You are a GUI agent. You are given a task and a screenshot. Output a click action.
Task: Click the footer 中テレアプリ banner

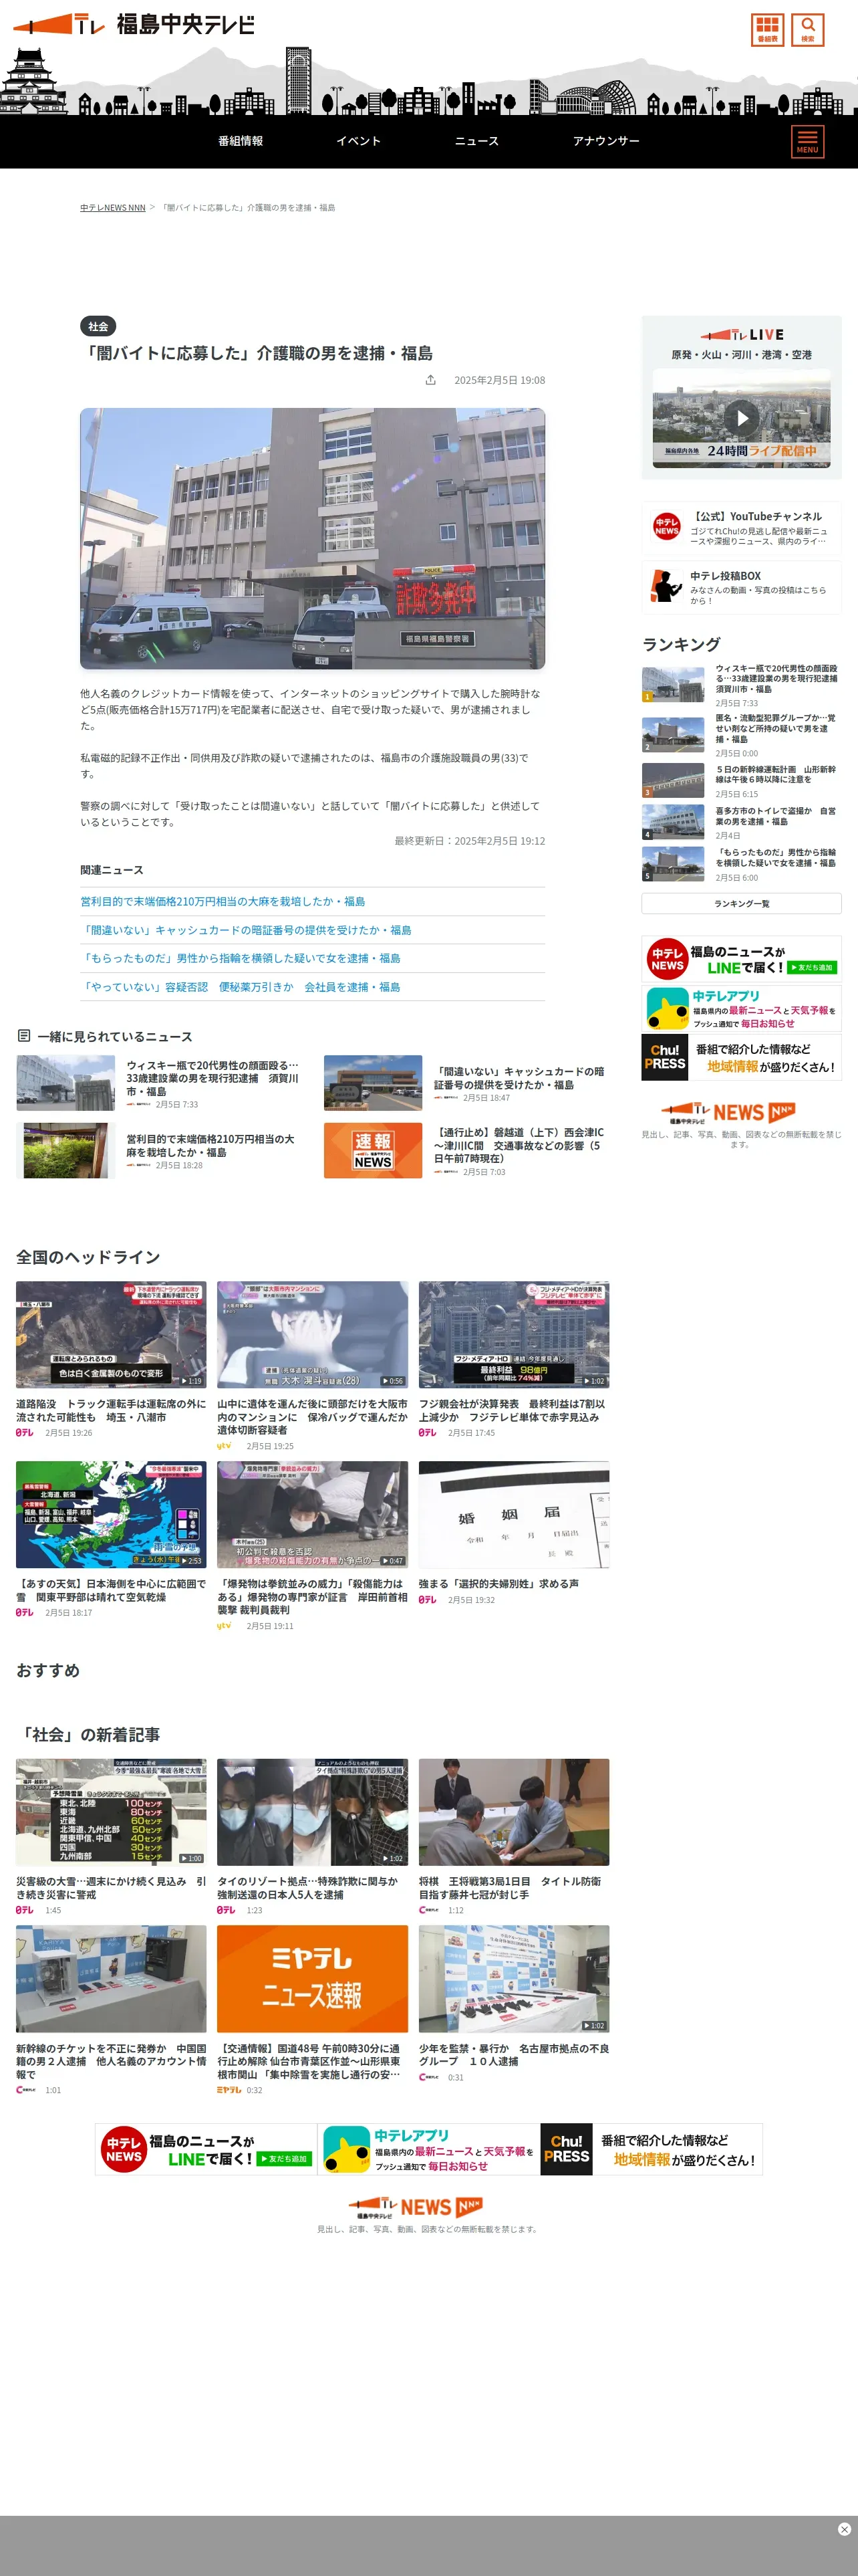coord(428,2149)
